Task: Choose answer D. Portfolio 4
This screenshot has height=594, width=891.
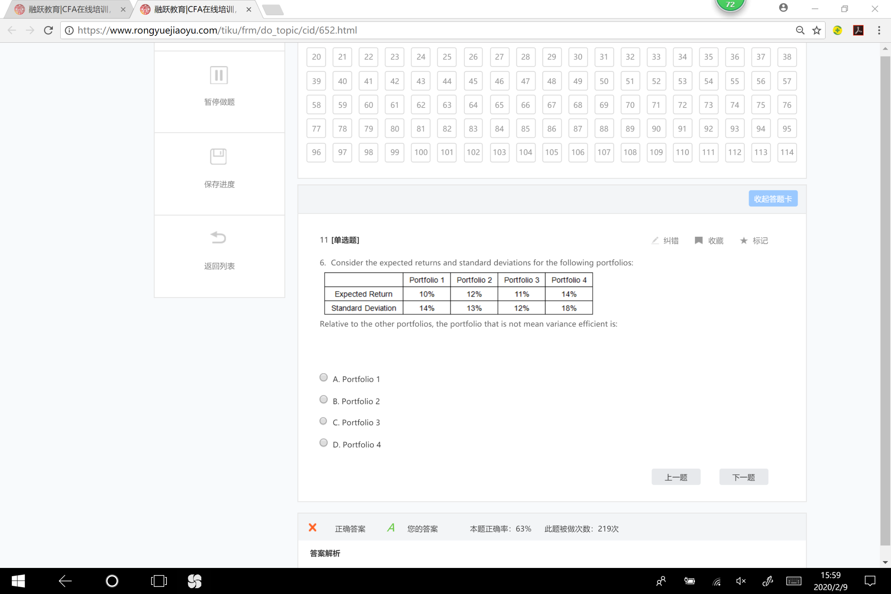Action: pyautogui.click(x=324, y=442)
